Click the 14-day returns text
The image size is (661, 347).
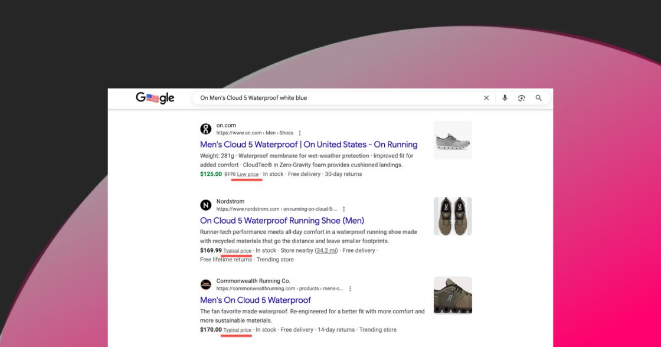click(336, 330)
